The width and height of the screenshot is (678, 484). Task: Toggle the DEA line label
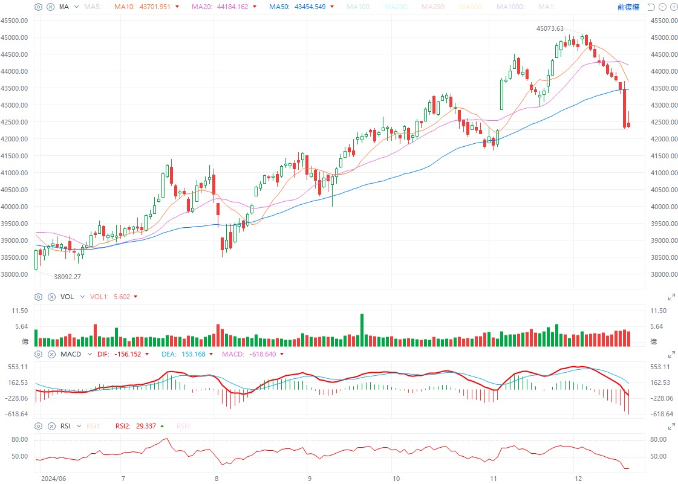click(169, 354)
